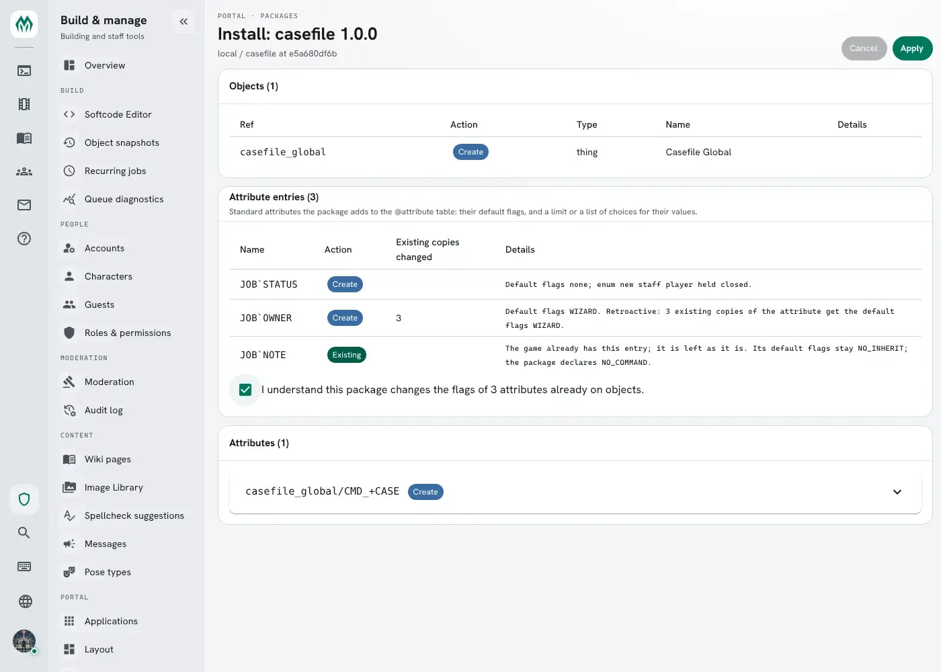Viewport: 941px width, 672px height.
Task: Click the Packages breadcrumb link
Action: point(279,16)
